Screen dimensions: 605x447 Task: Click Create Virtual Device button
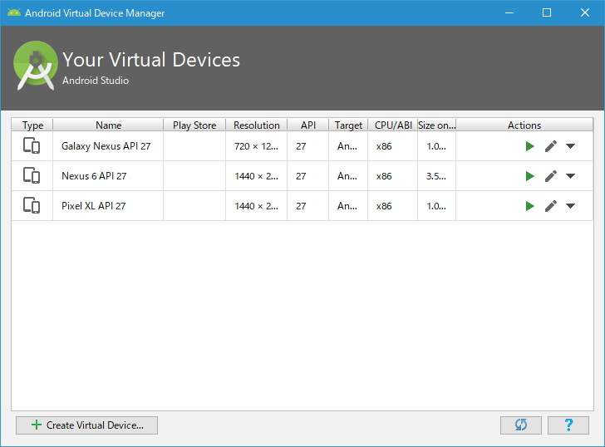click(x=86, y=425)
